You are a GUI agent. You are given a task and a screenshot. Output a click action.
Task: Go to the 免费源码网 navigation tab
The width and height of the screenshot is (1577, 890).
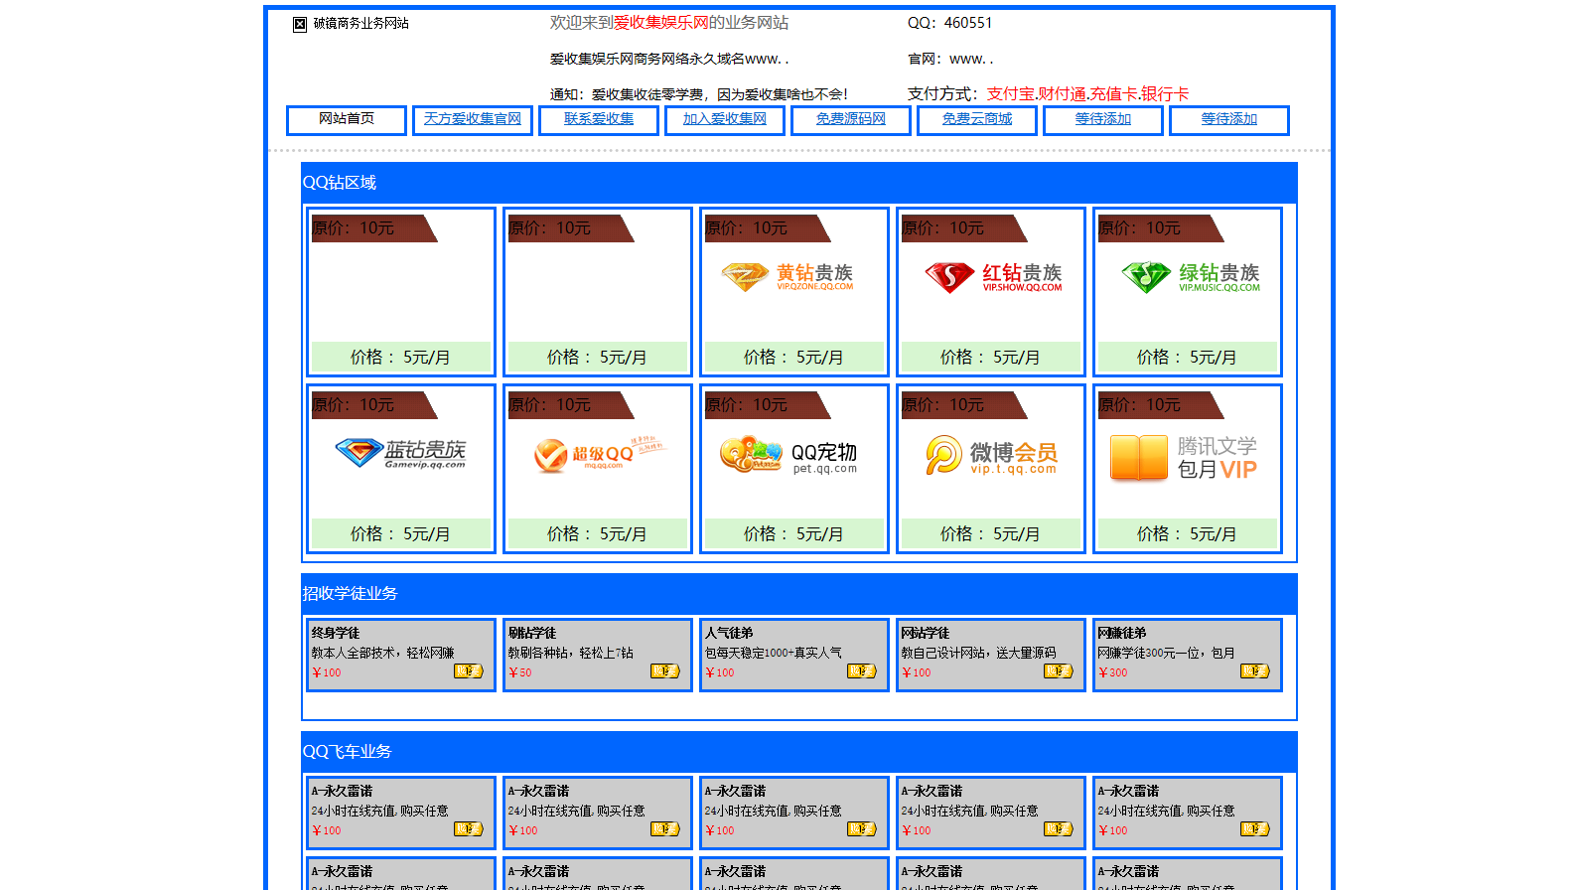pyautogui.click(x=850, y=119)
